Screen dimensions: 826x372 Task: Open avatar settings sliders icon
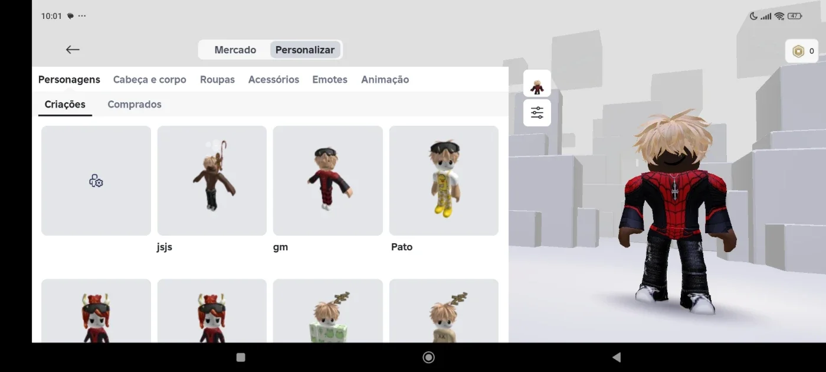click(x=537, y=113)
